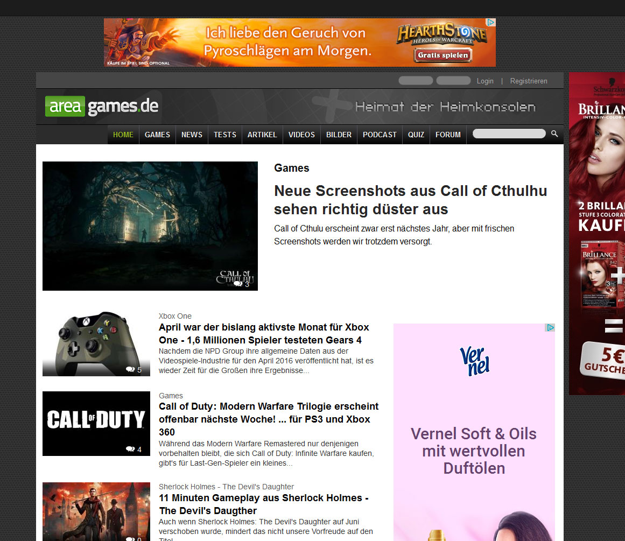Open headline Call of Duty: Modern Warfare Trilogie
This screenshot has width=625, height=541.
pos(269,419)
